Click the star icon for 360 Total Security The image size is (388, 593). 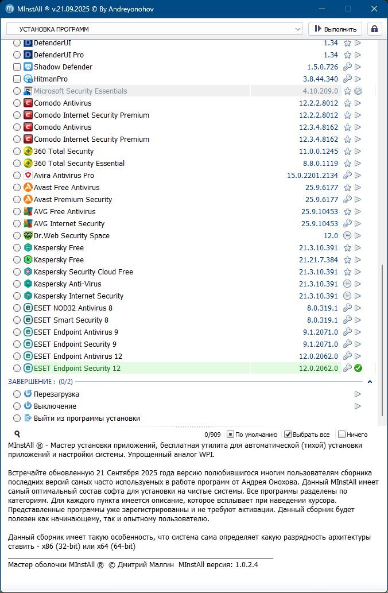[347, 152]
